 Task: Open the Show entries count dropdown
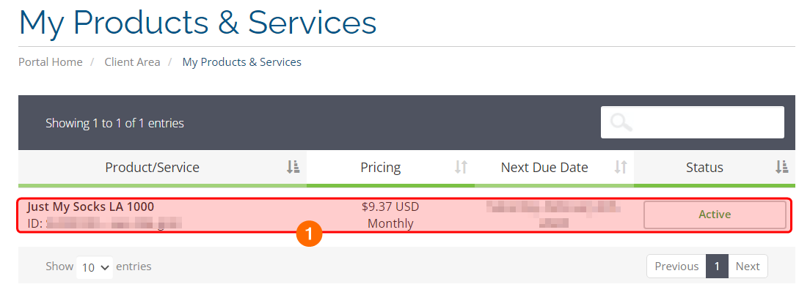(95, 267)
